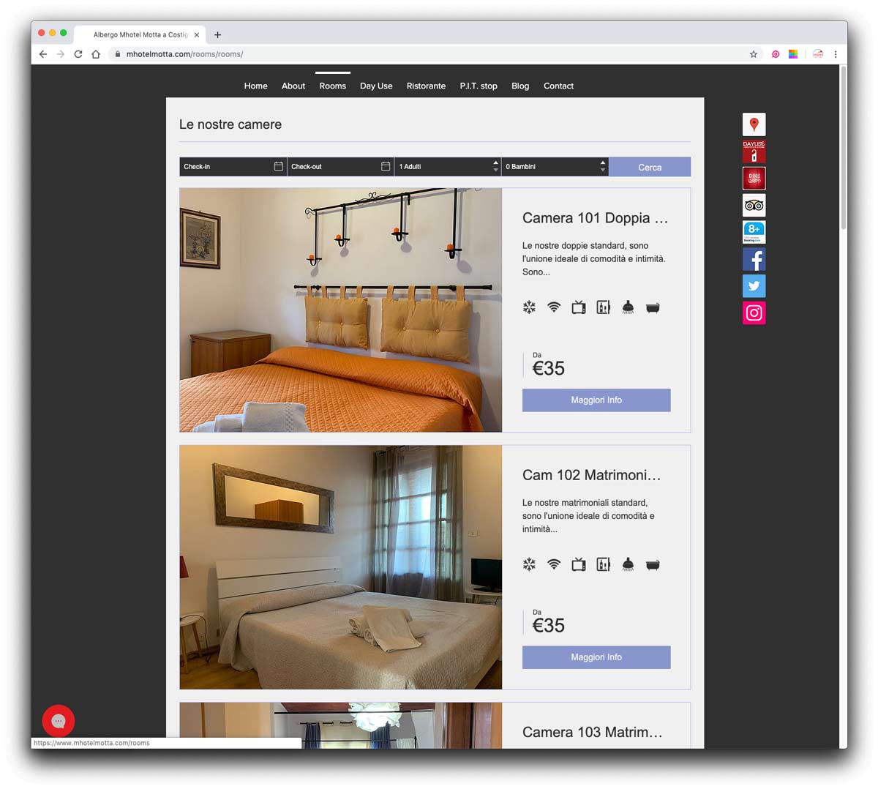The width and height of the screenshot is (878, 789).
Task: Click the bathtub icon for Camera 101
Action: tap(653, 308)
